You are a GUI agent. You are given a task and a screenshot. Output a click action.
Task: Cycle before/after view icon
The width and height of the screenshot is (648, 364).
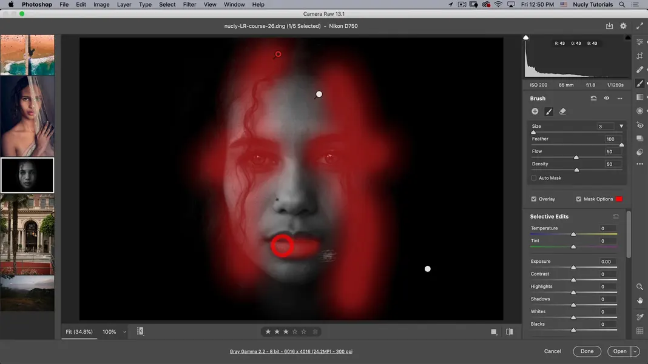[510, 332]
